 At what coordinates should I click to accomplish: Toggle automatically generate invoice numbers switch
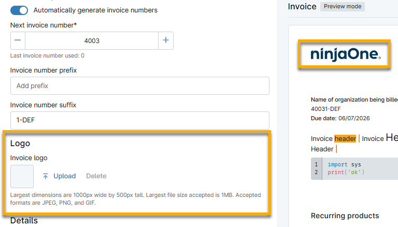coord(19,10)
